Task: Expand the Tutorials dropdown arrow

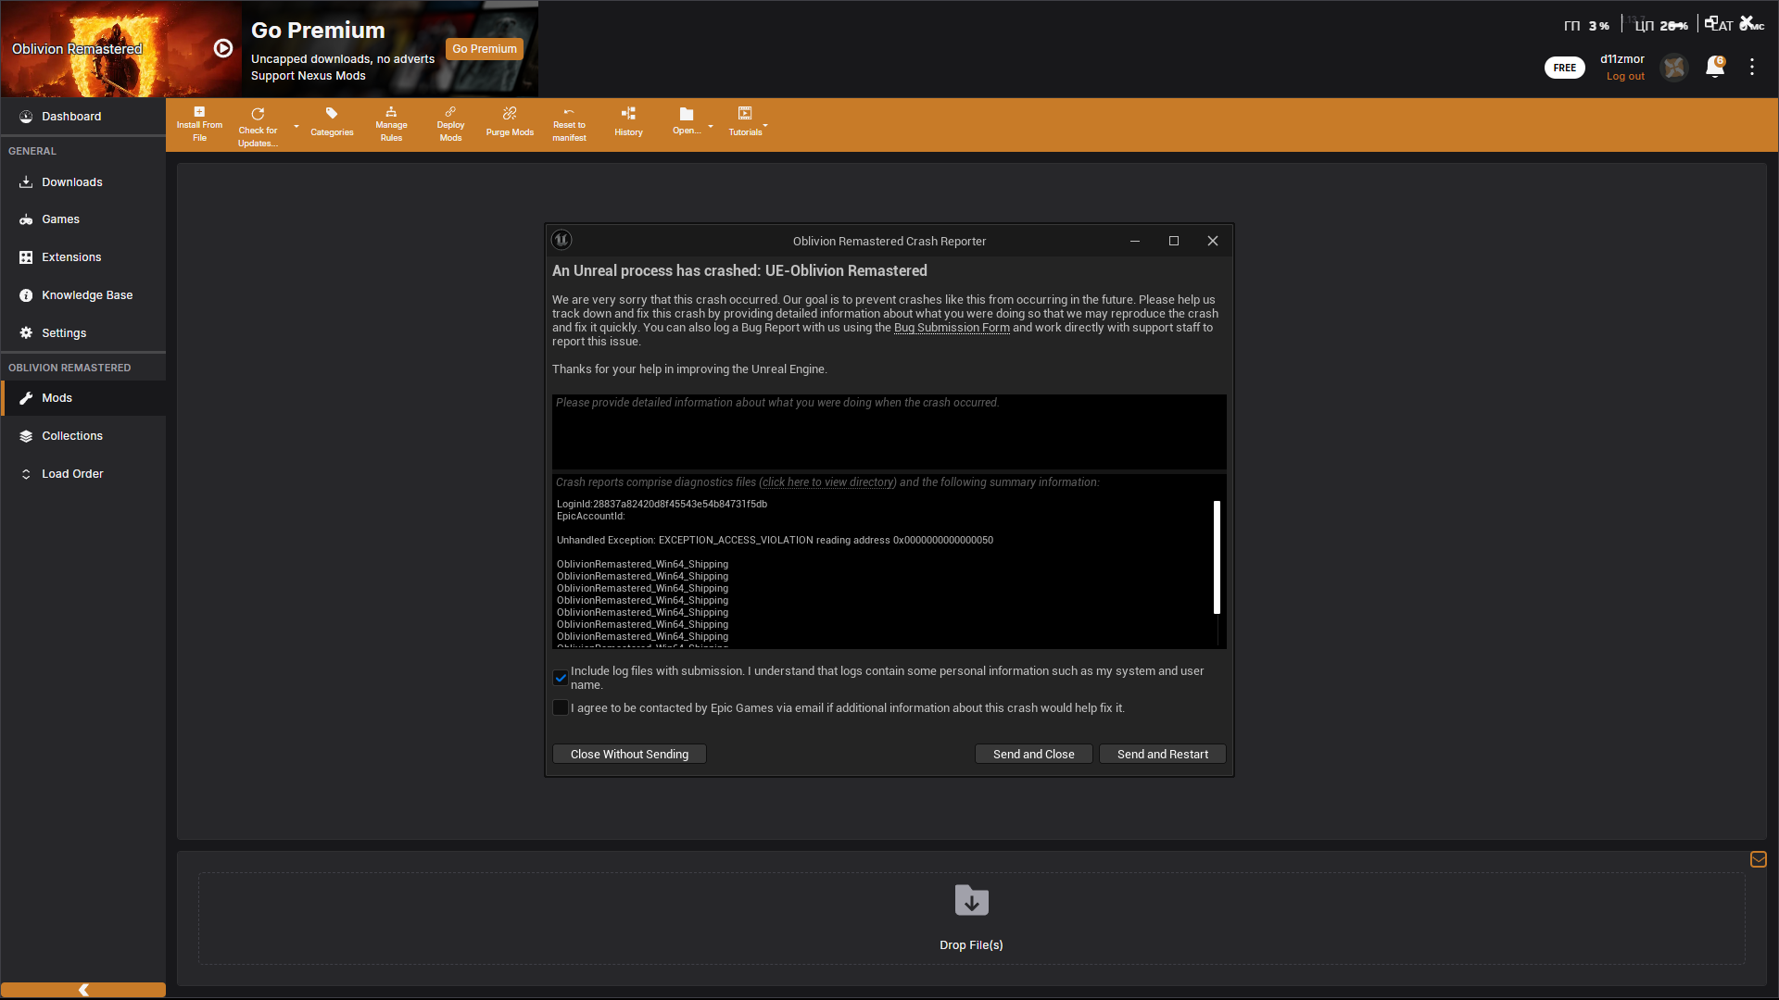Action: coord(765,125)
